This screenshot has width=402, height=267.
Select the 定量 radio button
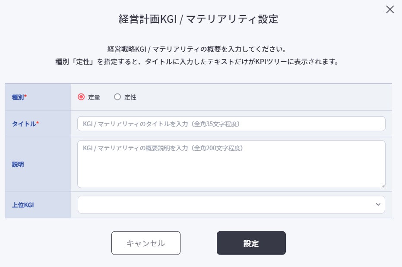point(81,97)
